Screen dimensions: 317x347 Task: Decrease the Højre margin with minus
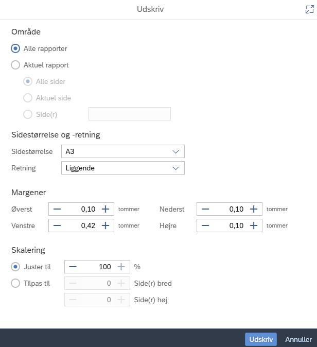(x=205, y=225)
